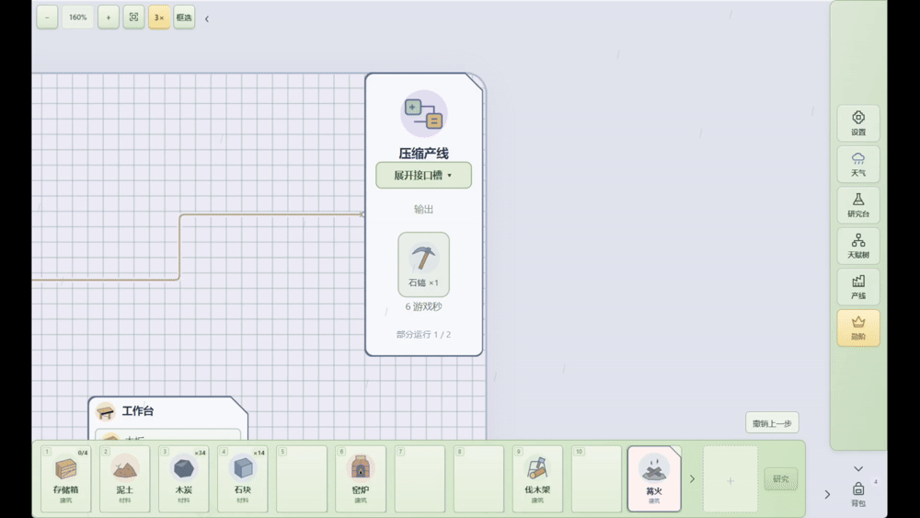
Task: Select the 窑炉 kiln building in slot 6
Action: [361, 478]
